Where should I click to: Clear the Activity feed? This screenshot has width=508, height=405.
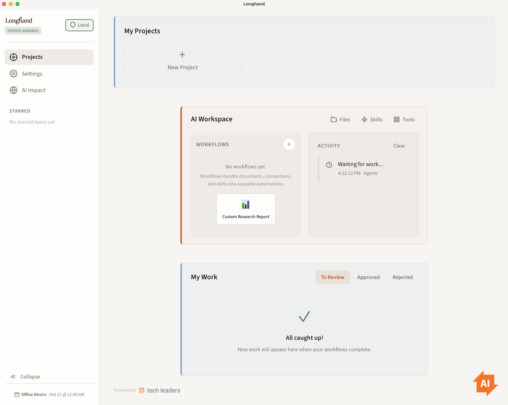click(x=399, y=146)
